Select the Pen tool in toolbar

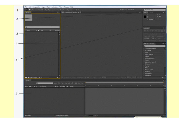[48, 10]
